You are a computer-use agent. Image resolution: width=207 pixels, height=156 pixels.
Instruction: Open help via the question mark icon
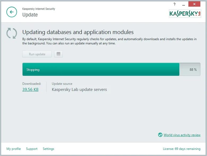point(175,4)
